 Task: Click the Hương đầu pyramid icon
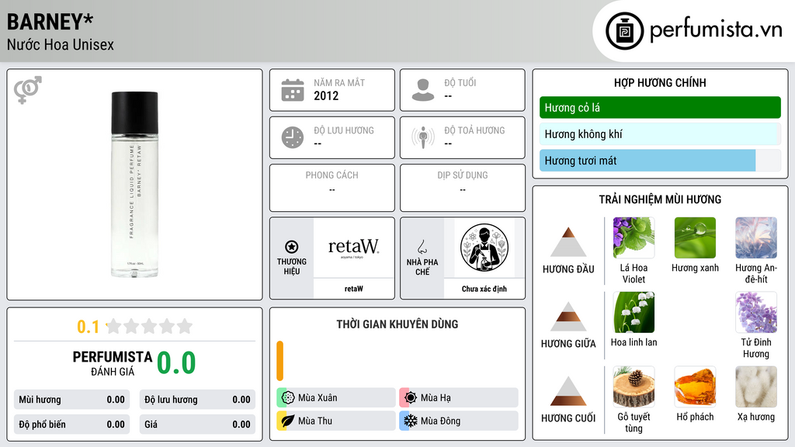(x=568, y=242)
